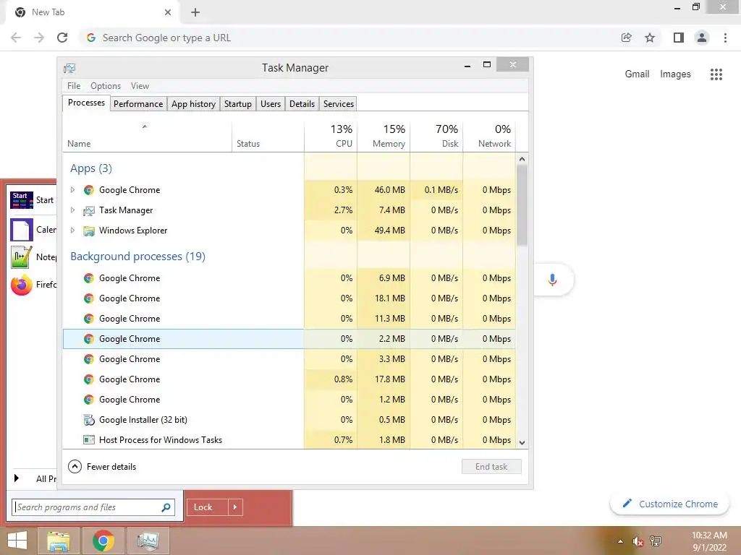
Task: Expand the Google Chrome app row
Action: tap(72, 190)
